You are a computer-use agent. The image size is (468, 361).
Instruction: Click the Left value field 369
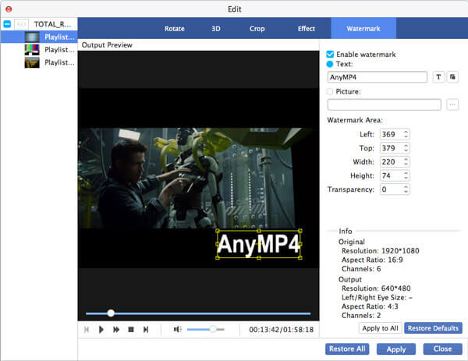click(392, 134)
